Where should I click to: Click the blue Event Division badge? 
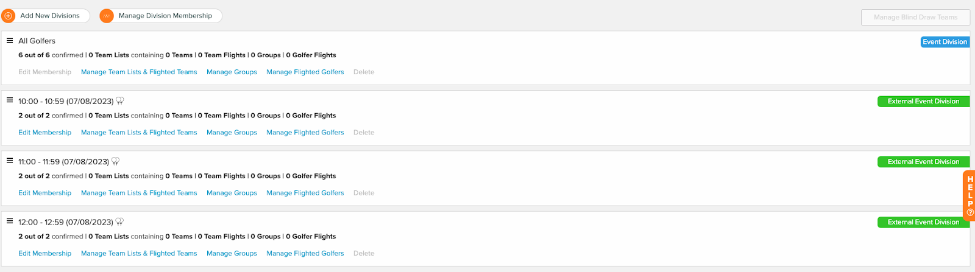click(945, 42)
